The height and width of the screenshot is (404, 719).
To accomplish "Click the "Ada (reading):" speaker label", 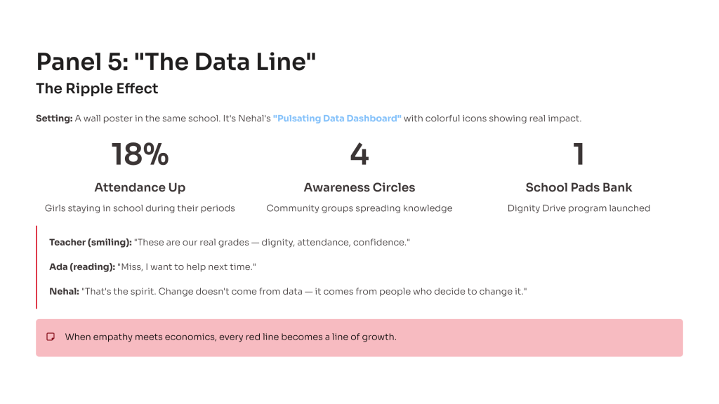I will click(81, 267).
